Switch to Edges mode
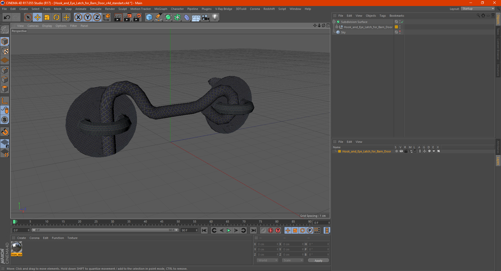501x271 pixels. pos(5,79)
